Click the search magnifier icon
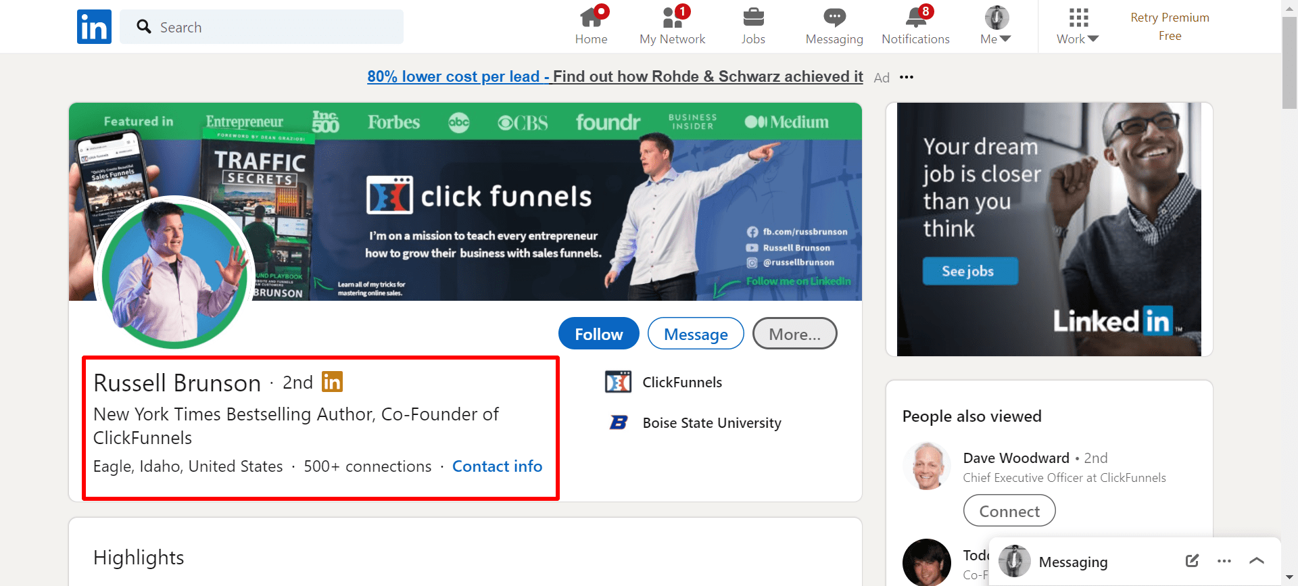 point(143,26)
